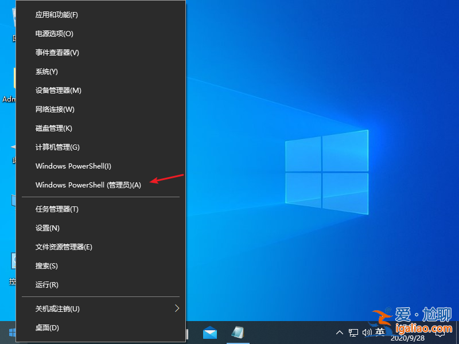Open the volume control in the system tray

point(367,332)
